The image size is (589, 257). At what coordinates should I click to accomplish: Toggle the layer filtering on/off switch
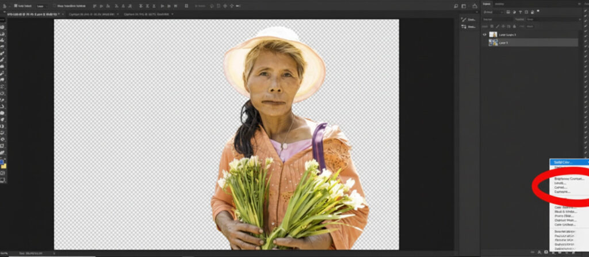click(x=538, y=11)
